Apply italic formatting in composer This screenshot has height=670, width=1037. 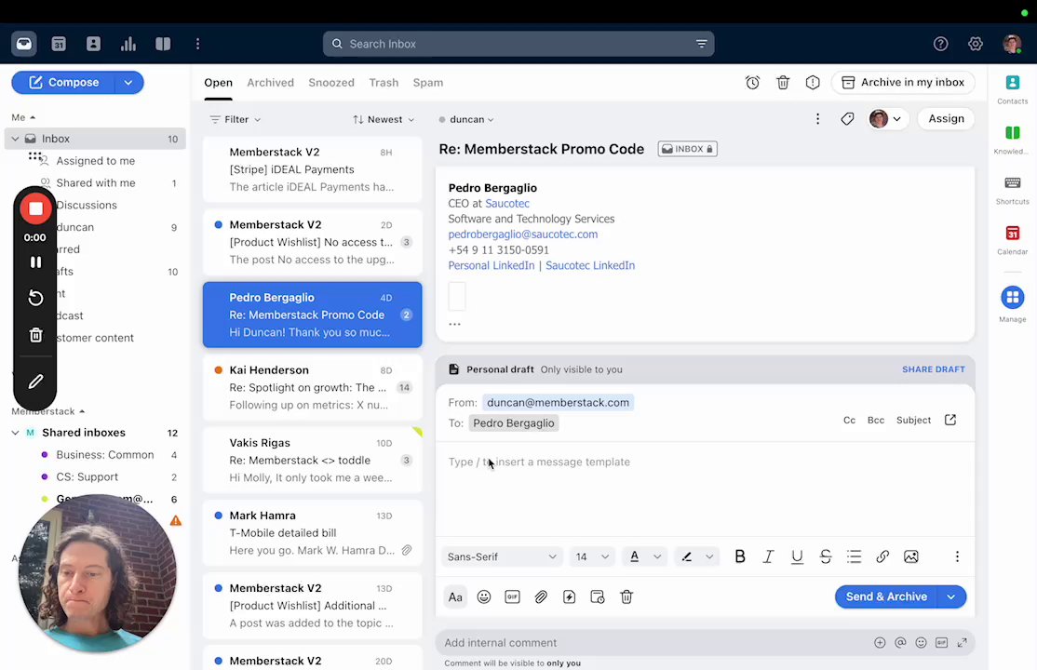click(769, 556)
